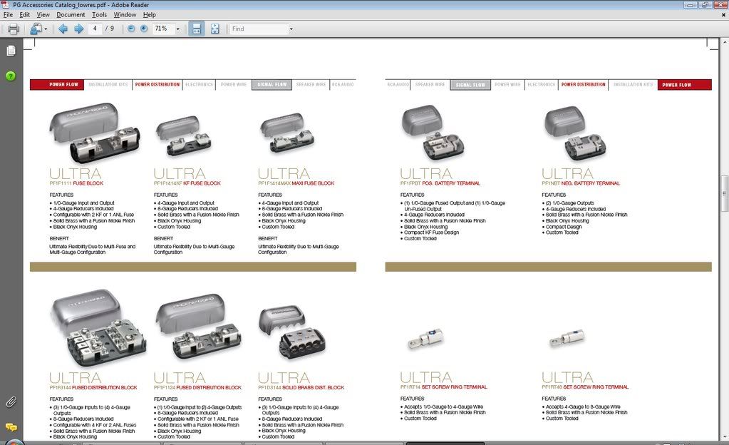The width and height of the screenshot is (729, 445).
Task: Click the 'PF1NBT NEG. BATTERY TERMINAL' title
Action: pos(581,183)
